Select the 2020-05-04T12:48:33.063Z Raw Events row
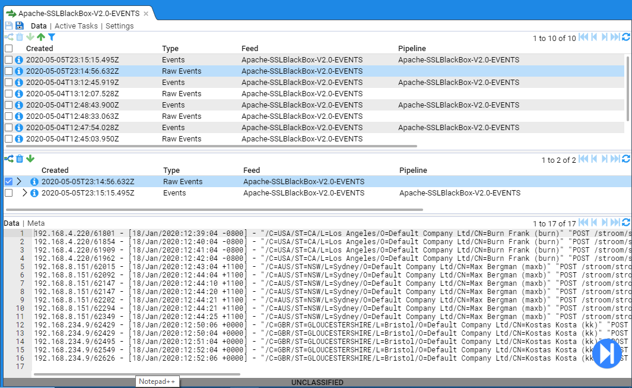Screen dimensions: 632x388 (72, 116)
